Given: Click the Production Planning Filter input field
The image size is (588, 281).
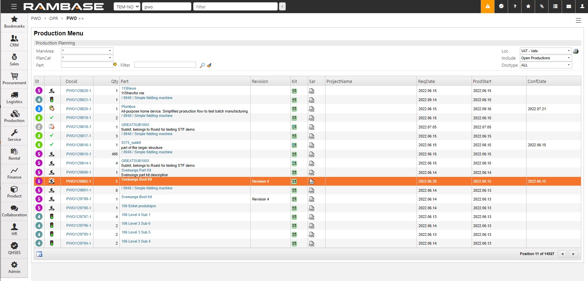Looking at the screenshot, I should point(165,65).
